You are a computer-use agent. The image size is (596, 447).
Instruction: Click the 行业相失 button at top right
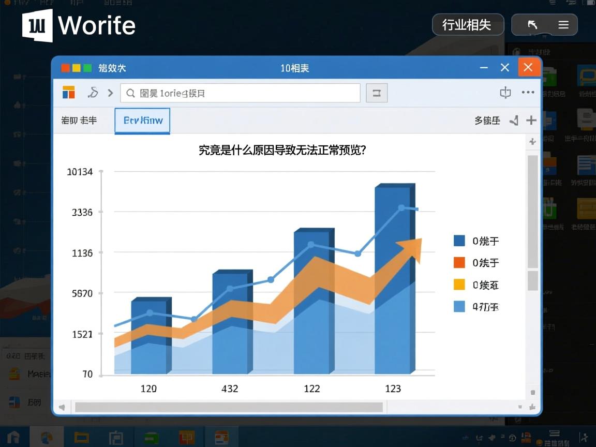(467, 24)
